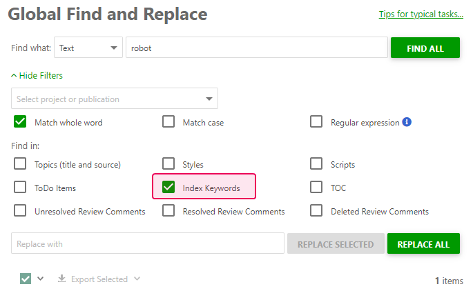
Task: Click the Export Selected download icon
Action: point(61,279)
